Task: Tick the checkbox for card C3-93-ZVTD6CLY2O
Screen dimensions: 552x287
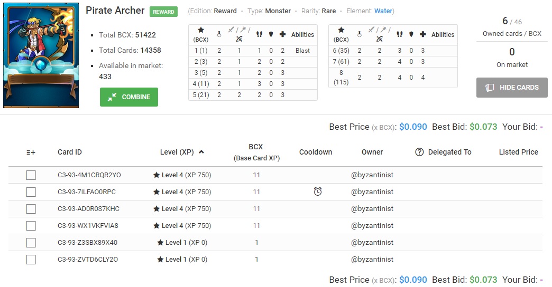Action: (31, 259)
